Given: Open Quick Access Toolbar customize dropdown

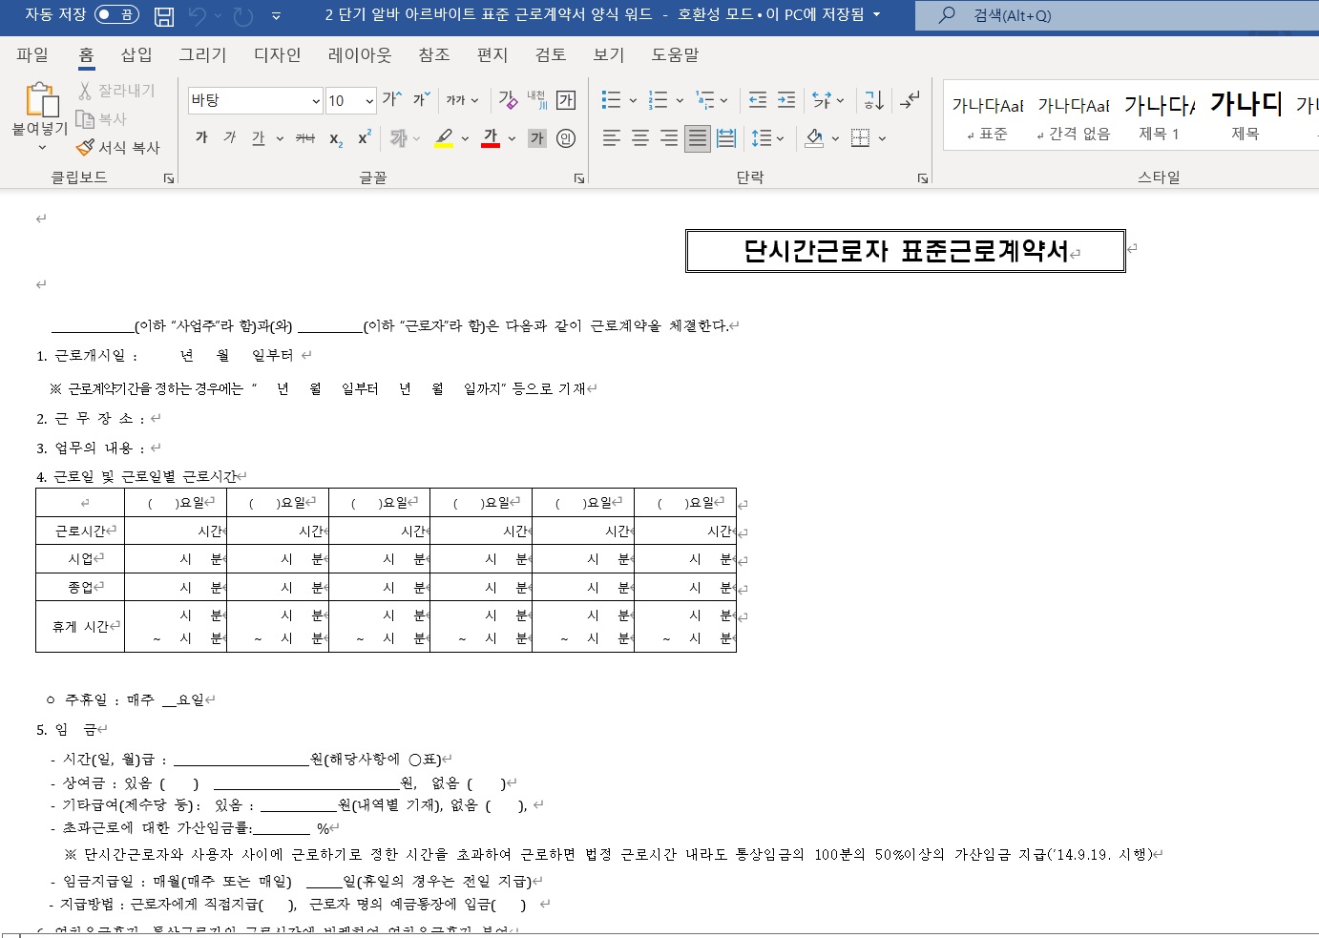Looking at the screenshot, I should click(x=276, y=15).
